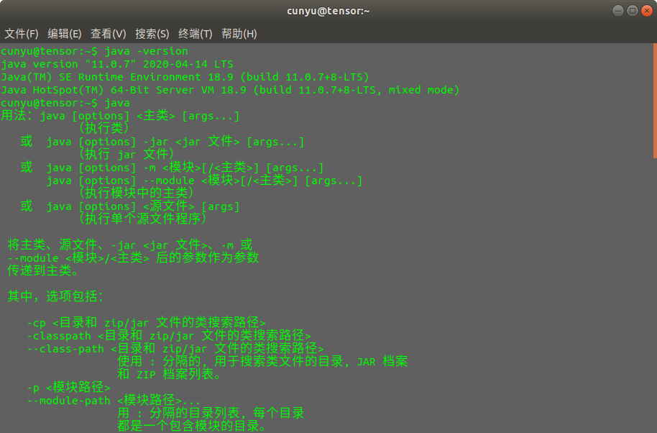Open the 帮助(H) menu
The height and width of the screenshot is (433, 657).
[x=239, y=34]
